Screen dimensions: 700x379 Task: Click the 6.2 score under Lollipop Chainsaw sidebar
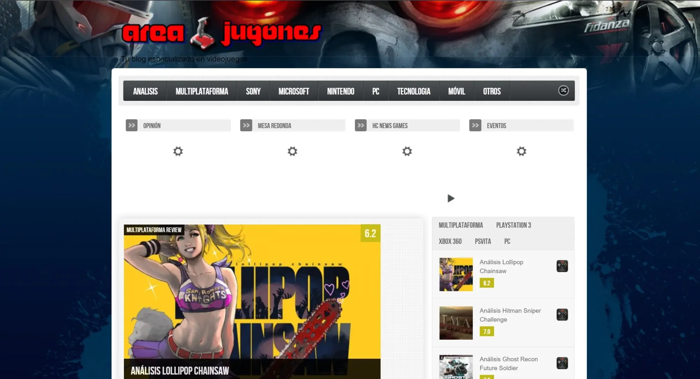pyautogui.click(x=486, y=283)
